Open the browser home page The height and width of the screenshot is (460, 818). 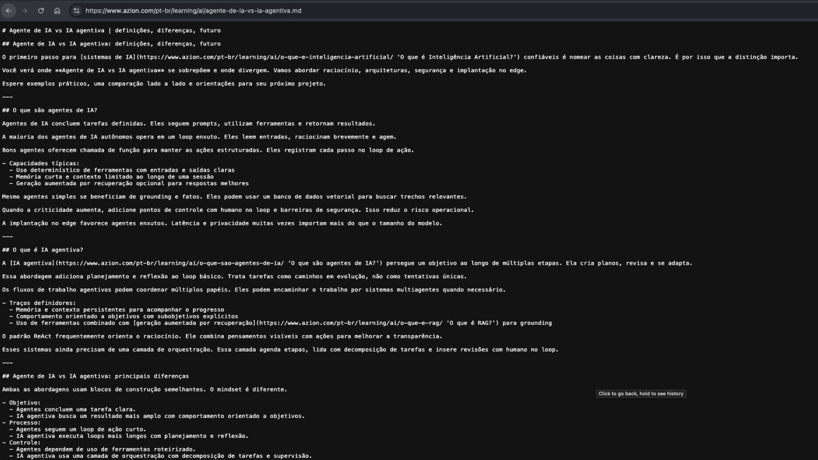click(57, 10)
